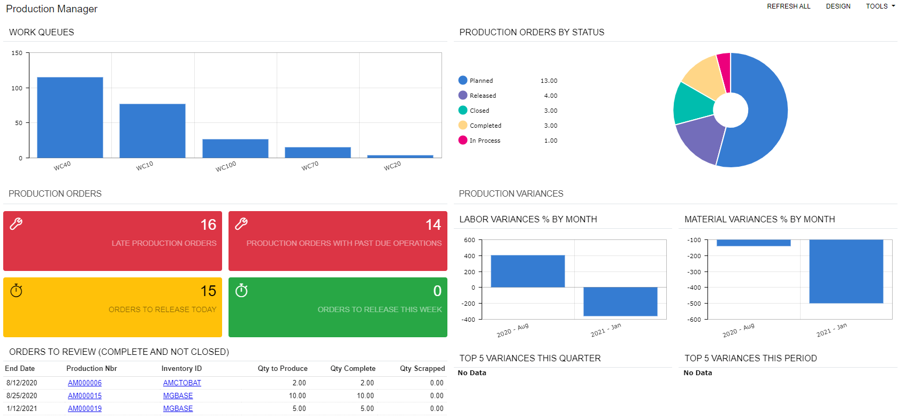Click Refresh All button
The height and width of the screenshot is (419, 898).
(788, 6)
